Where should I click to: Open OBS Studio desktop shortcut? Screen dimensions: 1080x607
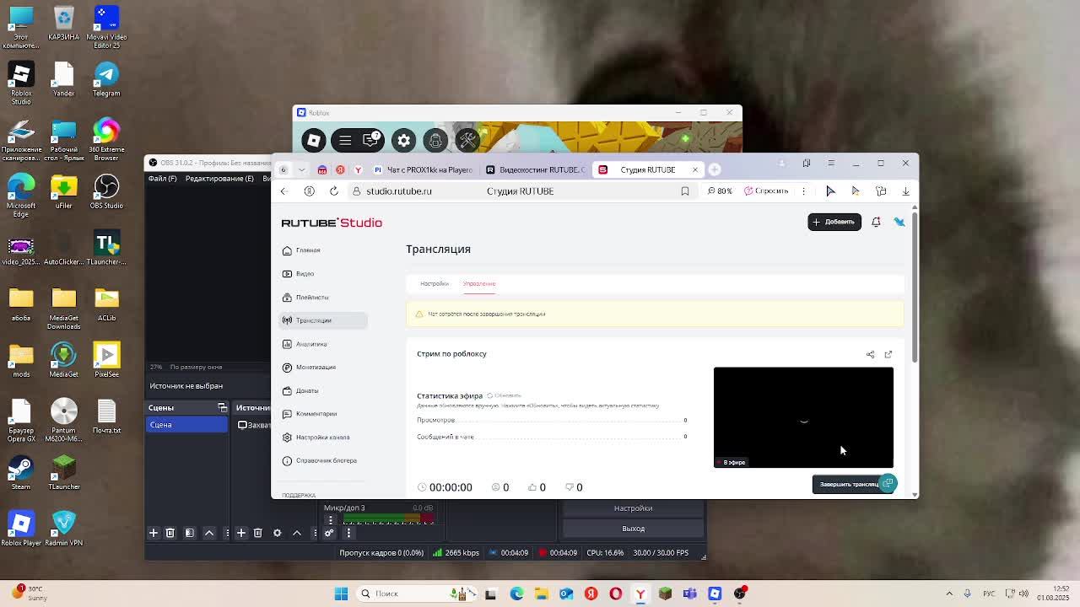click(x=106, y=192)
